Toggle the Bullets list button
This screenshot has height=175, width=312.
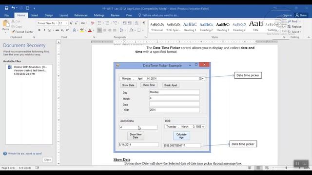[x=99, y=23]
